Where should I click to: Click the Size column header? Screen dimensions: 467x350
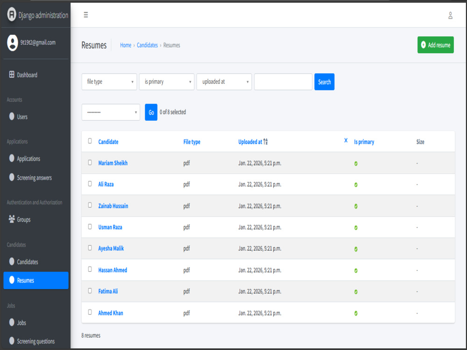(420, 142)
